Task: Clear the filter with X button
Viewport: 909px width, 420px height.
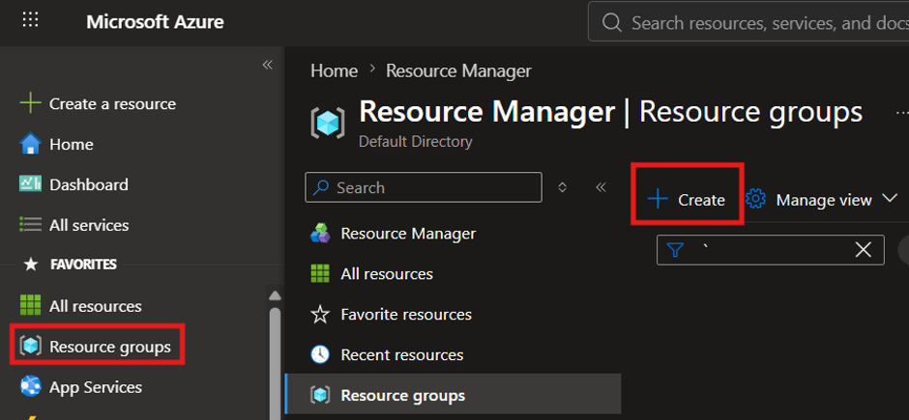Action: 864,250
